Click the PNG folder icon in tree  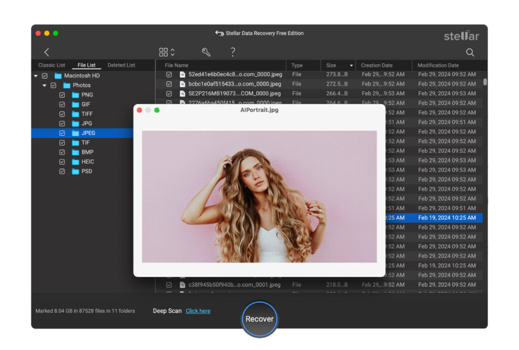point(76,95)
